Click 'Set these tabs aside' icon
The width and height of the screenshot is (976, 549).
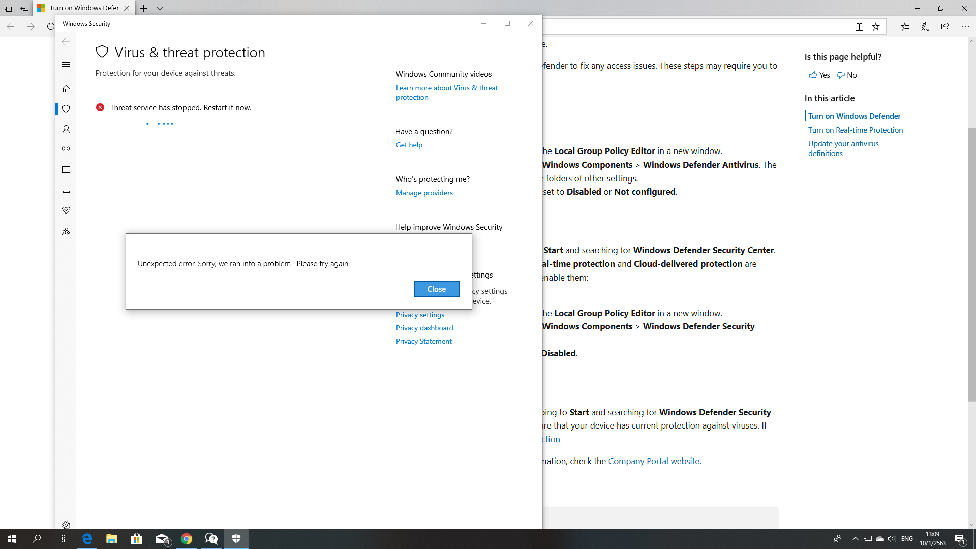click(x=24, y=8)
